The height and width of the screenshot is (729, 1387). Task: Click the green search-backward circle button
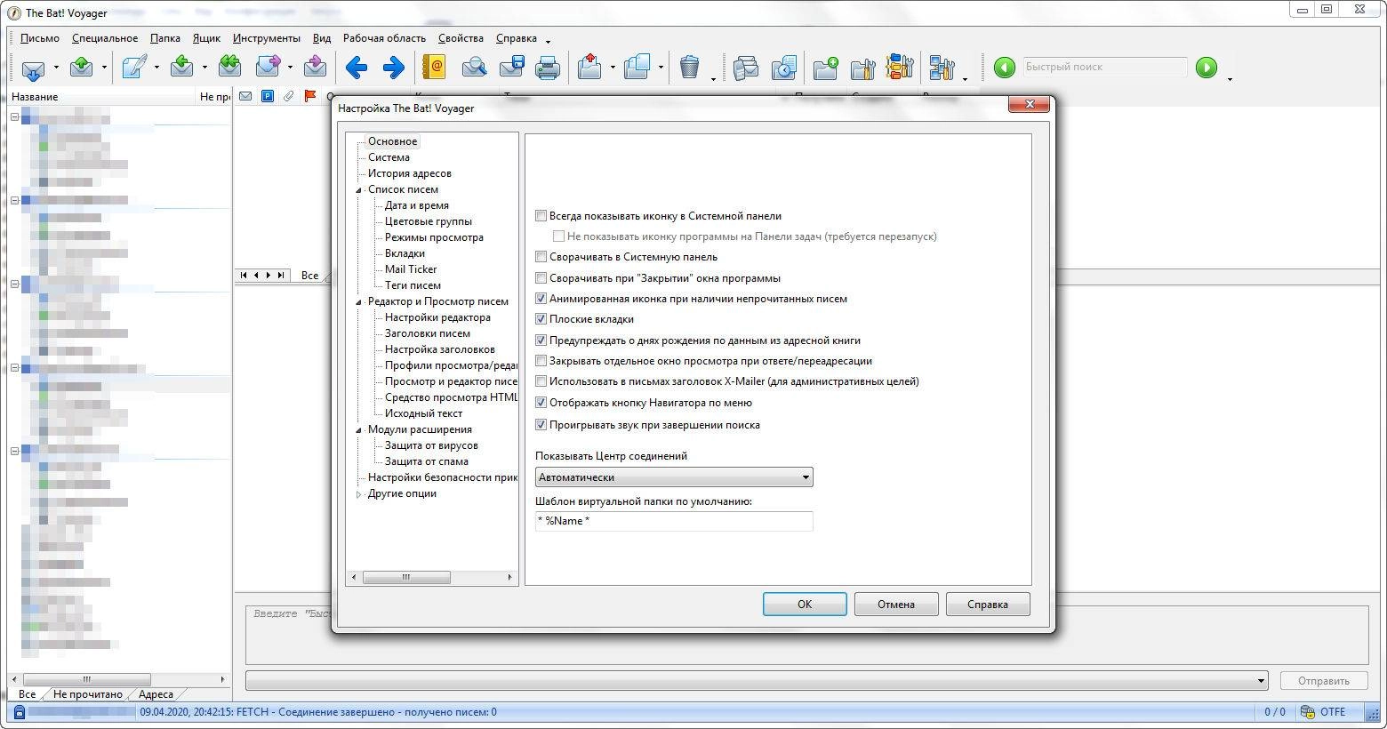[1004, 68]
